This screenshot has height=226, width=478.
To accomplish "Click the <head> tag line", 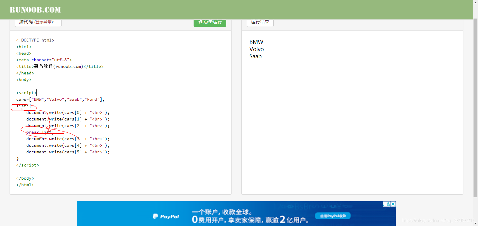I will (x=24, y=53).
